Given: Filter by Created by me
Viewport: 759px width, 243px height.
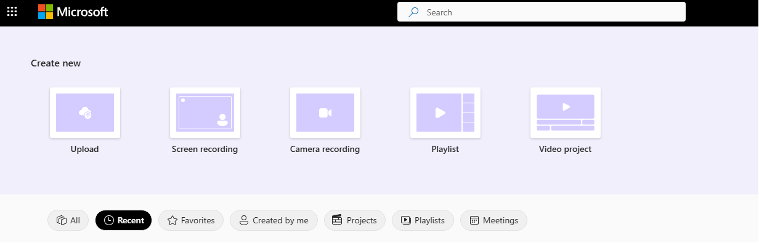Looking at the screenshot, I should [274, 220].
